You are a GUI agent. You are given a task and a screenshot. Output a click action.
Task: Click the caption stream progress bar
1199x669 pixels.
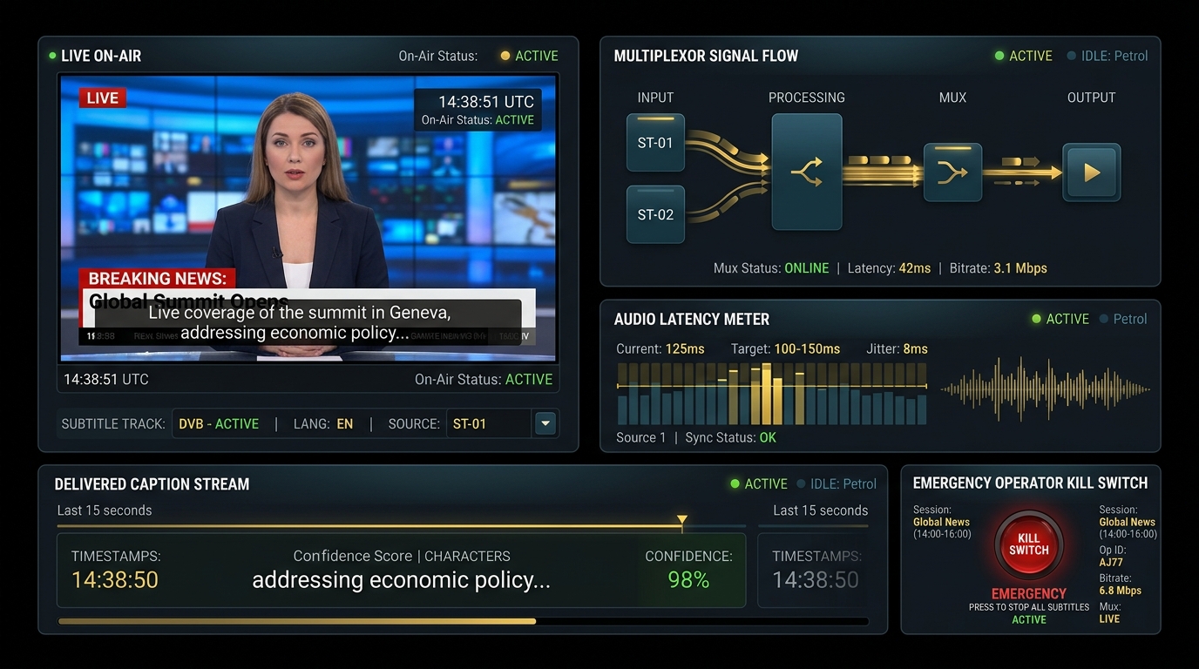click(463, 621)
